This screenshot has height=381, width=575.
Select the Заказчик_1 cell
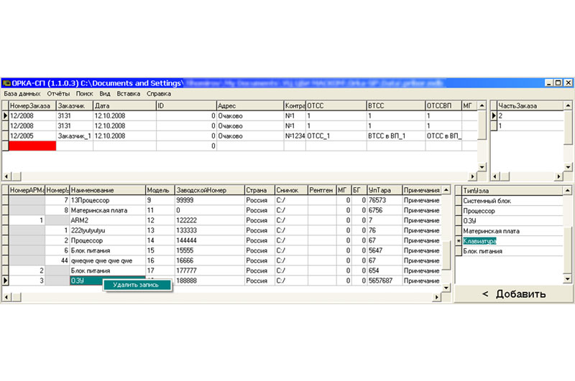click(x=75, y=136)
